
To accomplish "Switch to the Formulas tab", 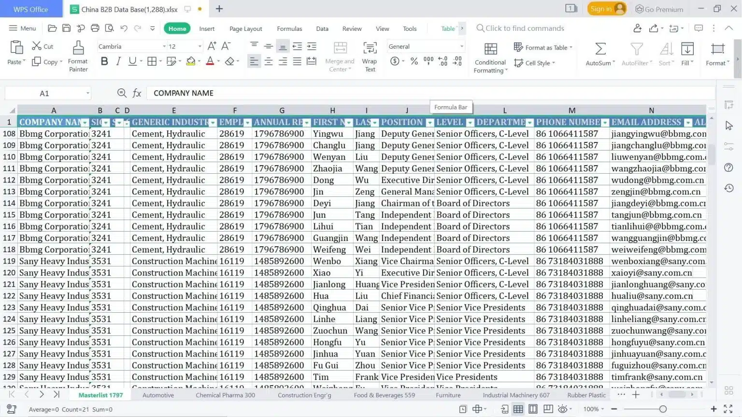I will click(289, 28).
